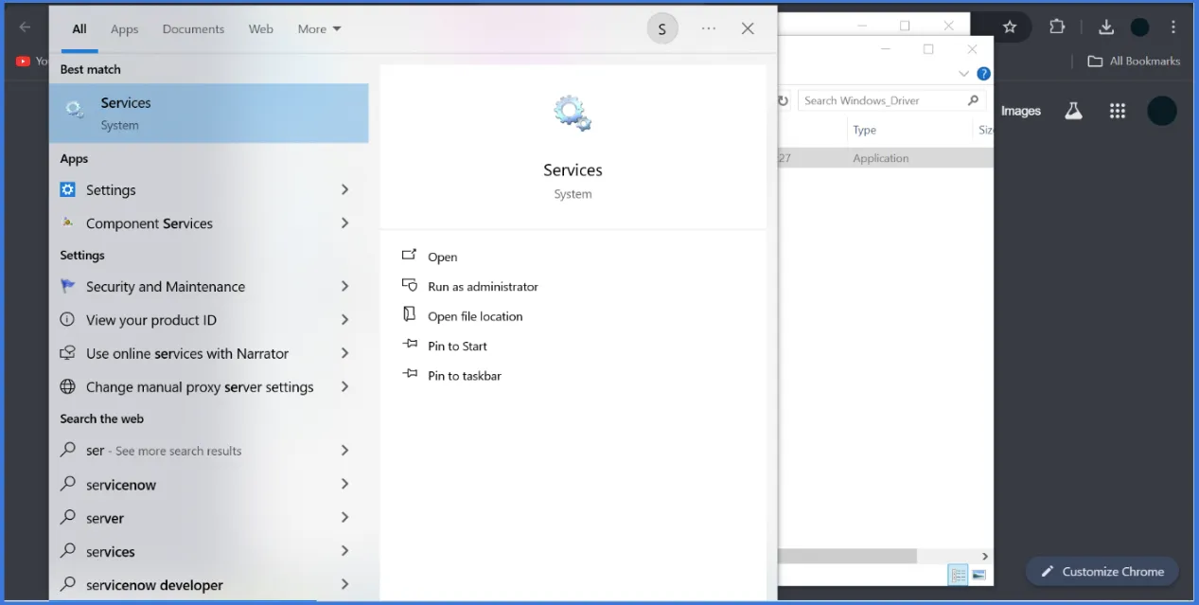This screenshot has width=1199, height=605.
Task: Open the search panel options ellipsis
Action: tap(709, 28)
